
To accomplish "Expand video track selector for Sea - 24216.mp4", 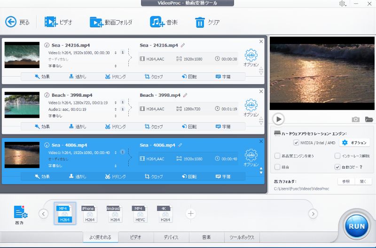I will pyautogui.click(x=116, y=53).
